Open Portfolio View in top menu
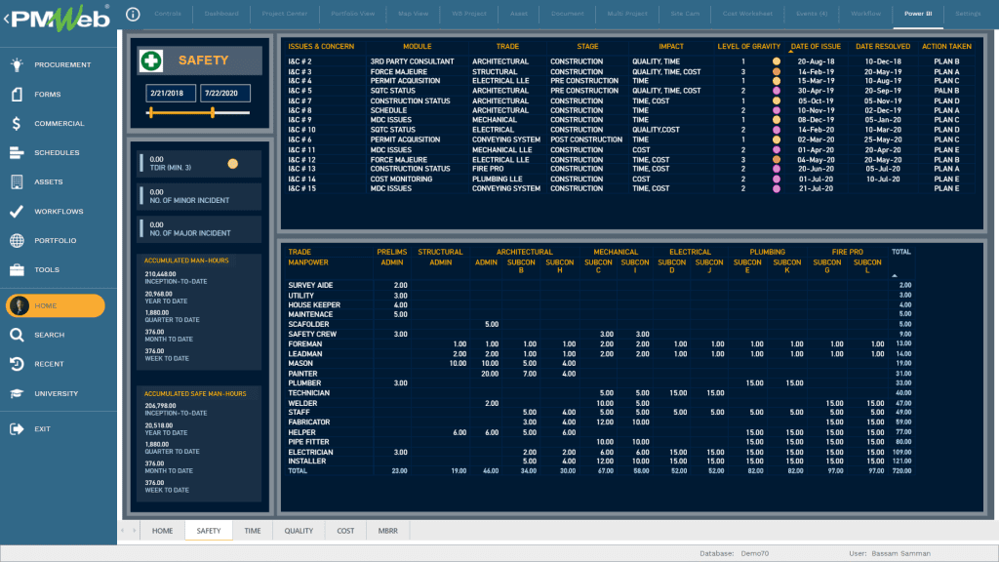 pyautogui.click(x=353, y=14)
